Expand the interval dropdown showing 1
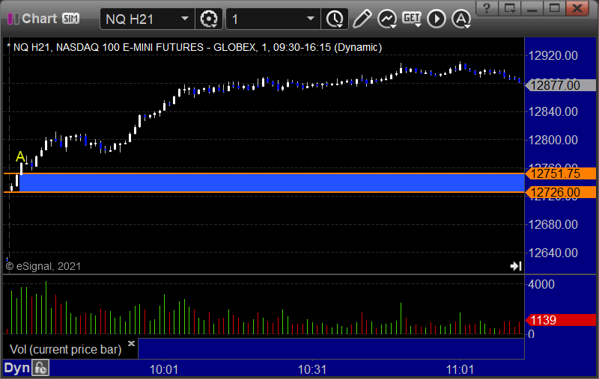 pos(311,19)
